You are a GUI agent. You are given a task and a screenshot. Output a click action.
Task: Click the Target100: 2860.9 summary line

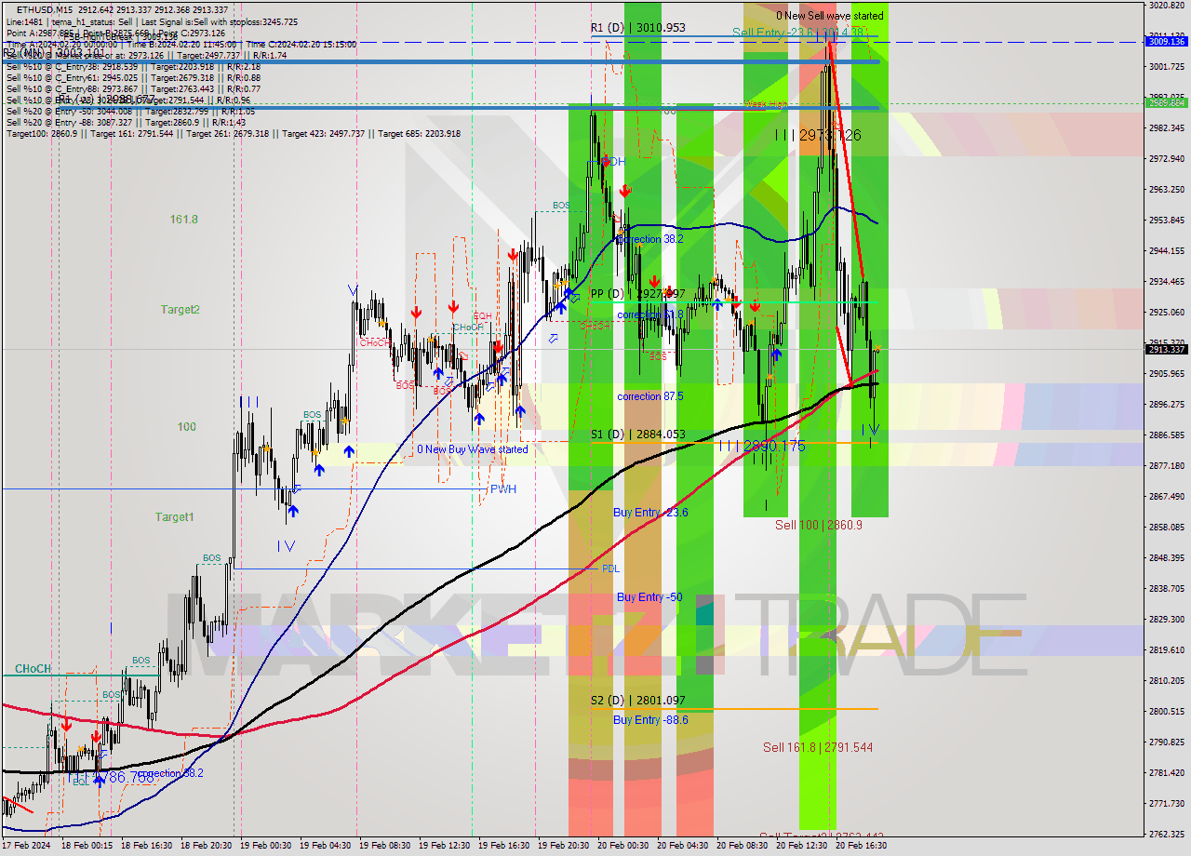[x=234, y=134]
